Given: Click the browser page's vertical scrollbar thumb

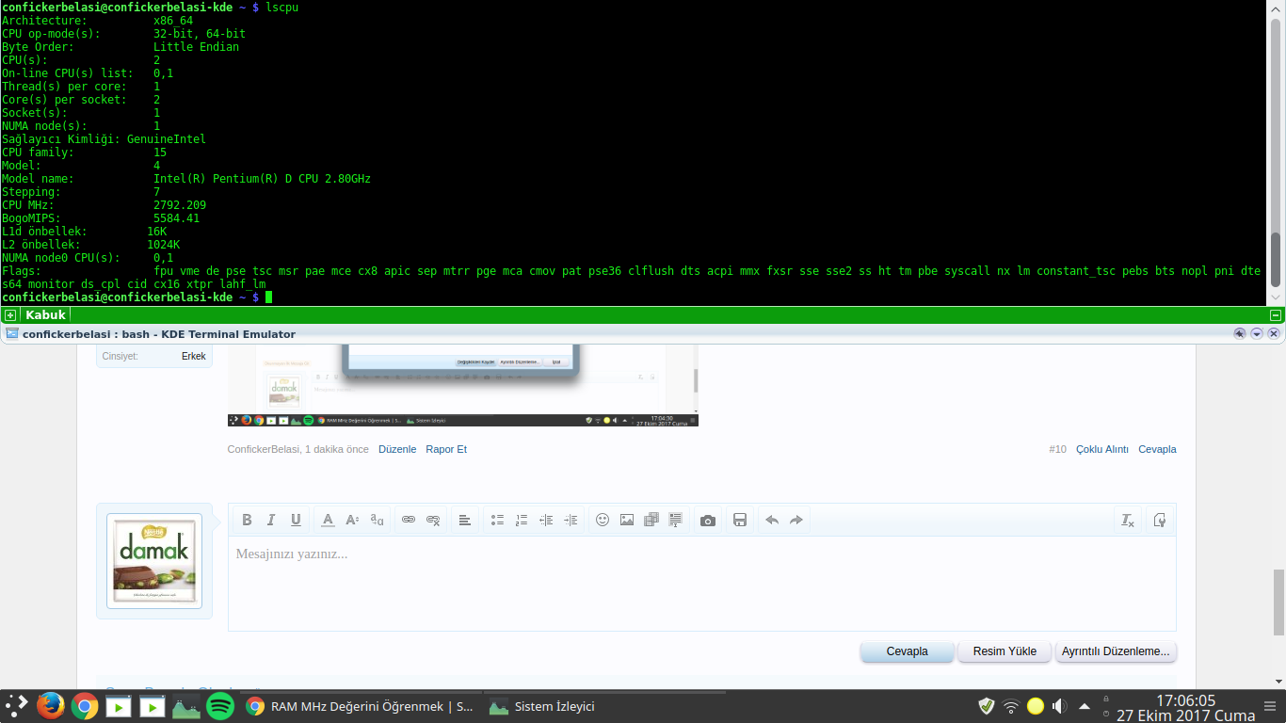Looking at the screenshot, I should click(x=1278, y=602).
